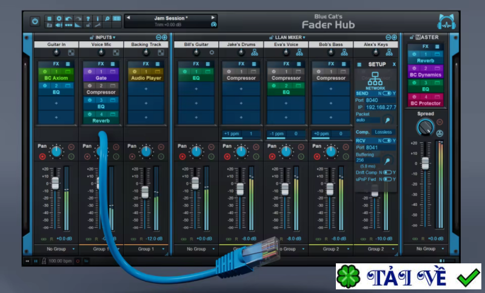
Task: Add a channel with INPUTS plus button
Action: pyautogui.click(x=164, y=38)
